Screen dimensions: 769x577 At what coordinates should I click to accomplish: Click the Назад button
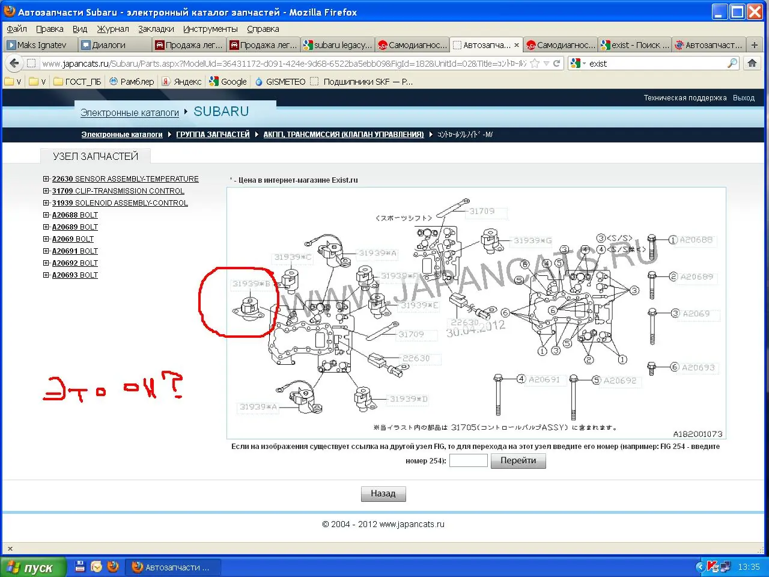(x=383, y=493)
